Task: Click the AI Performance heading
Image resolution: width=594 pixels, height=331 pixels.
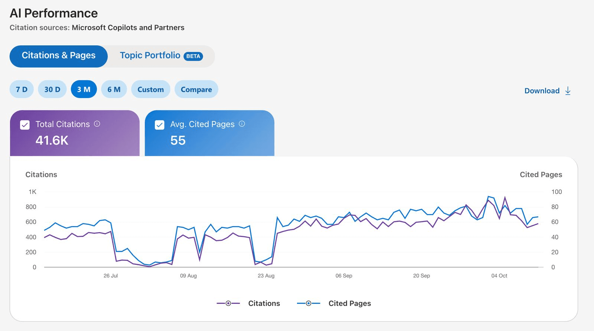Action: [x=54, y=13]
